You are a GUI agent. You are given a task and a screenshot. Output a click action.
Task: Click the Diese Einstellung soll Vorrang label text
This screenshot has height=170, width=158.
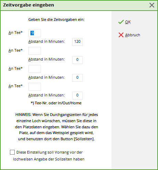tap(50, 152)
